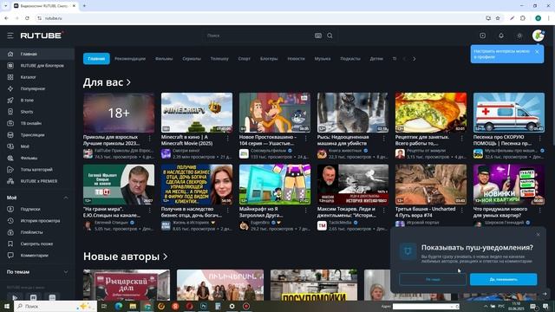Close the push notifications popup

pos(538,235)
